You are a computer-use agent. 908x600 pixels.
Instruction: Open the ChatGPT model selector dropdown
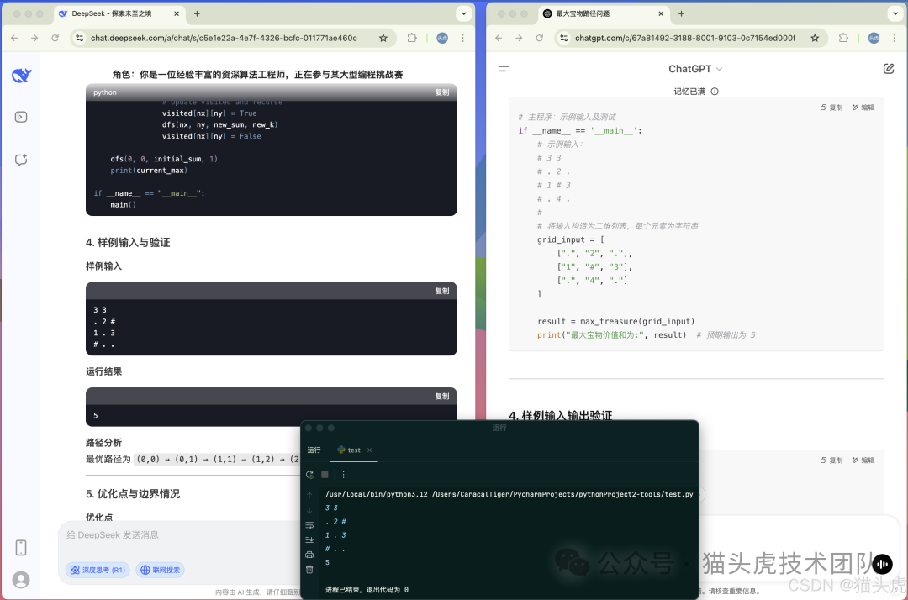695,69
